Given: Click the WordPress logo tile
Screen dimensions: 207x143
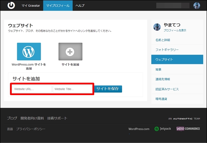Looking at the screenshot, I should [x=29, y=52].
